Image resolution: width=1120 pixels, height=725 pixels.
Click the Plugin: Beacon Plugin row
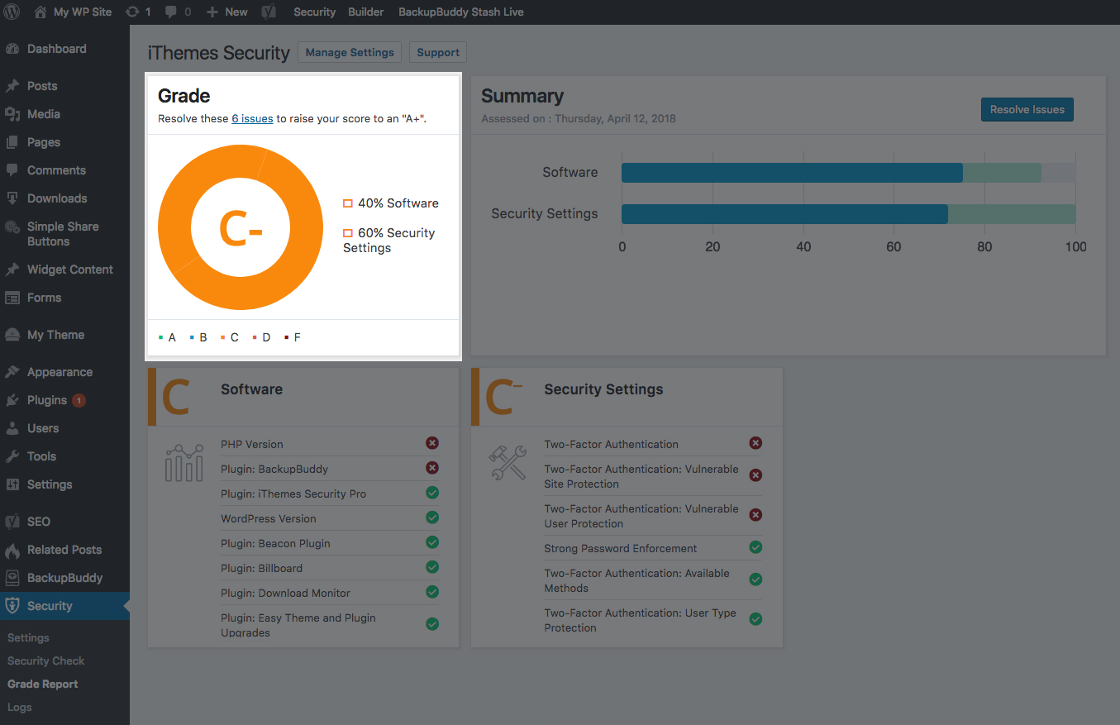[330, 543]
